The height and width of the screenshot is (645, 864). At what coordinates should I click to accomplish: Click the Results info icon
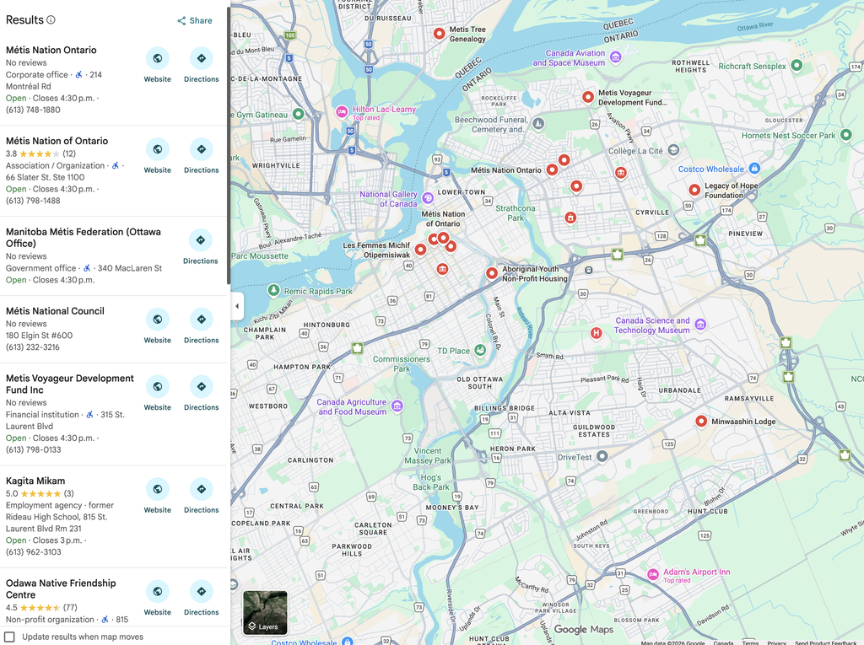click(51, 20)
